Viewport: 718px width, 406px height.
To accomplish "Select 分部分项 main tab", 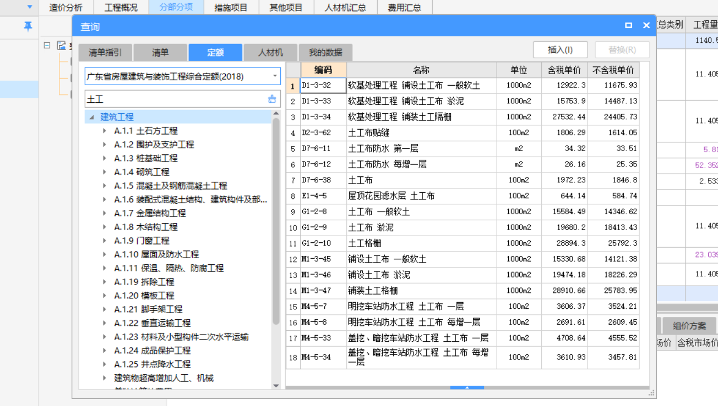I will click(x=176, y=7).
